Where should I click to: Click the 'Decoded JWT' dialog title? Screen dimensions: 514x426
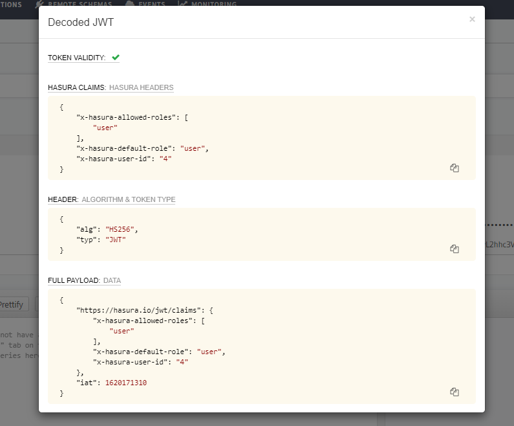(81, 22)
